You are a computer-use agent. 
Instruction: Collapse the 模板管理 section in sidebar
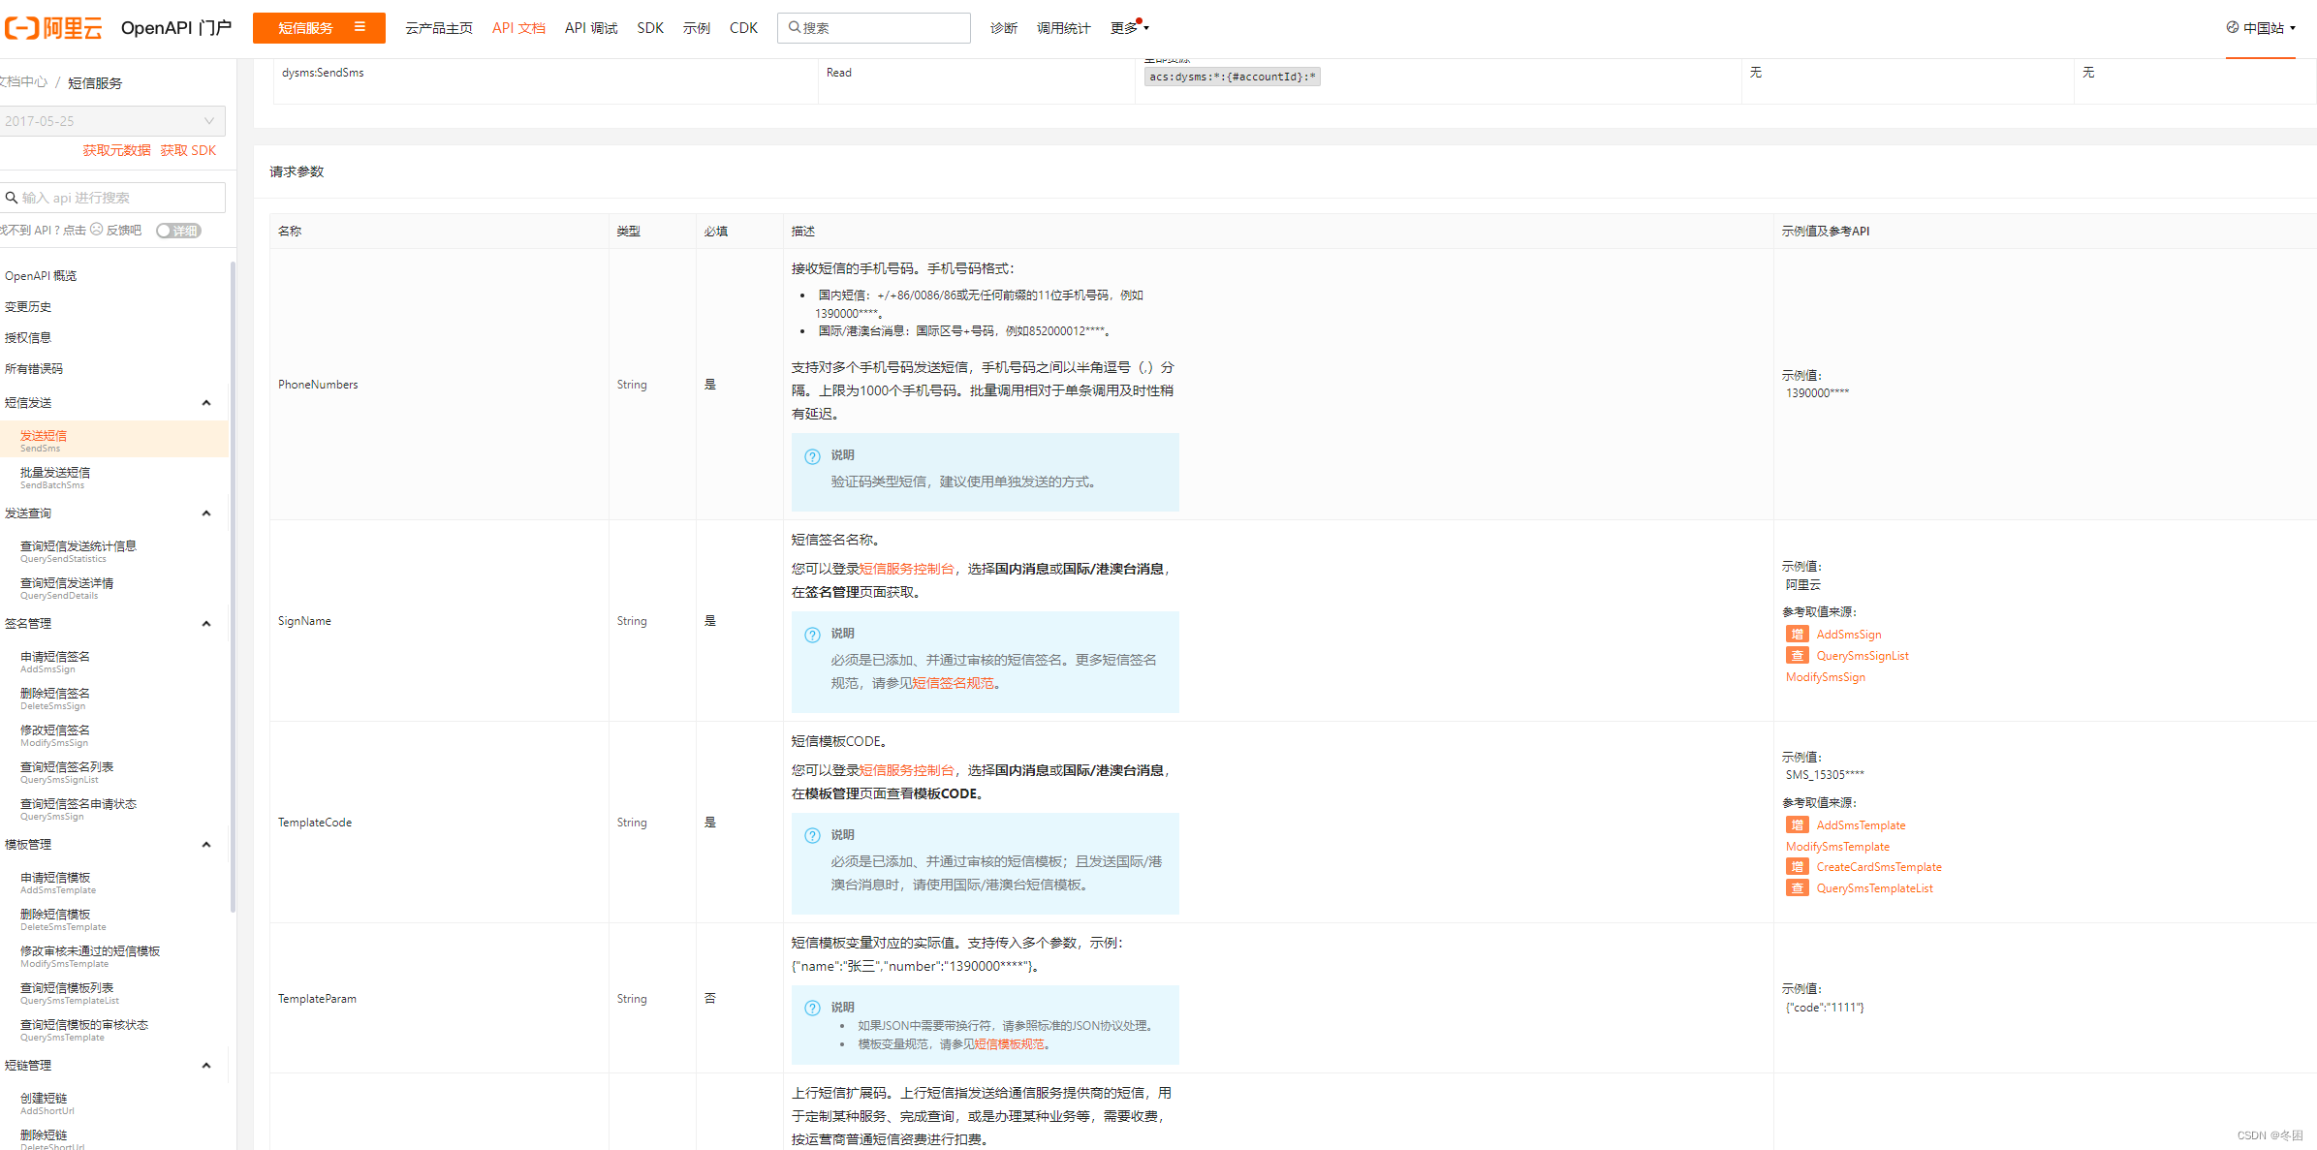pos(206,844)
